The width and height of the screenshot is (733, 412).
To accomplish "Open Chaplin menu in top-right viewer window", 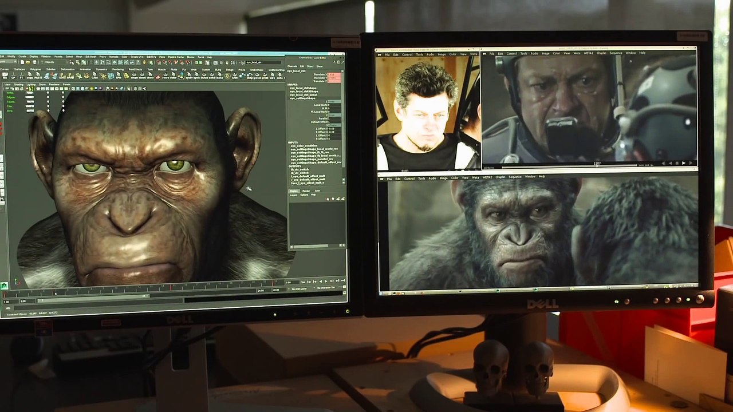I will point(601,53).
